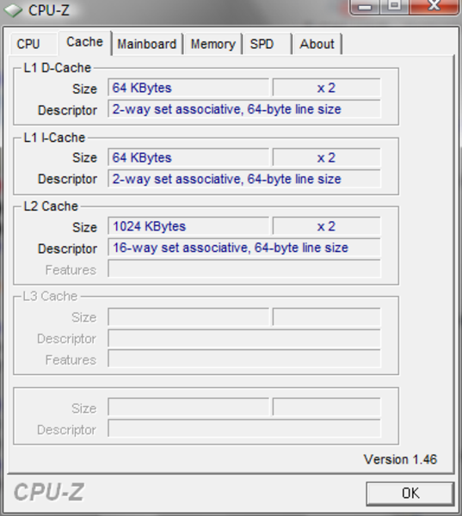Click the L1 D-Cache x 2 multiplier field
This screenshot has width=462, height=516.
click(x=326, y=88)
